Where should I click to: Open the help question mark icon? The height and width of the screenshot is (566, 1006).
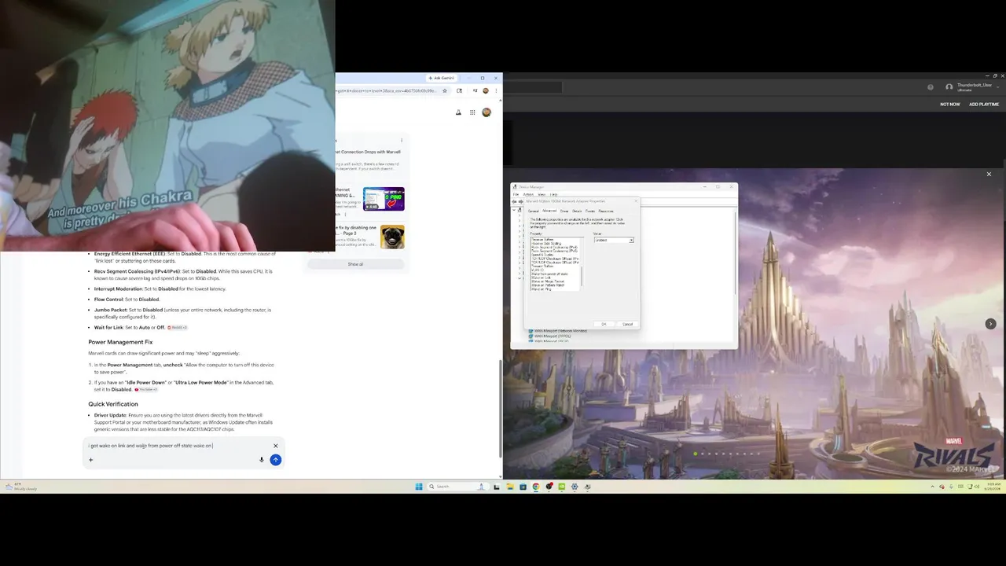[931, 86]
